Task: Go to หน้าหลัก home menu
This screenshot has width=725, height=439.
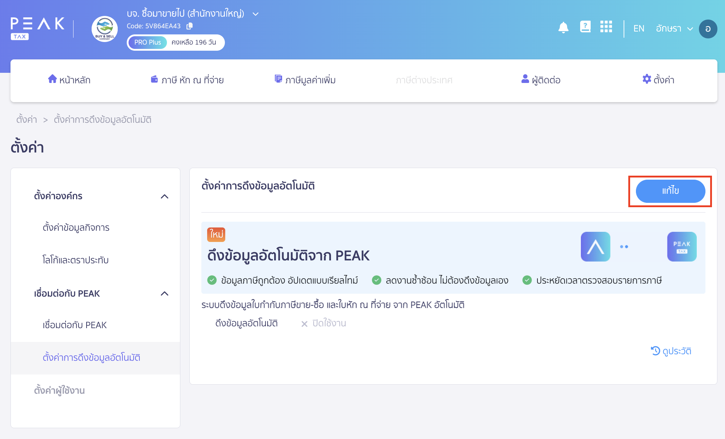Action: click(x=69, y=80)
